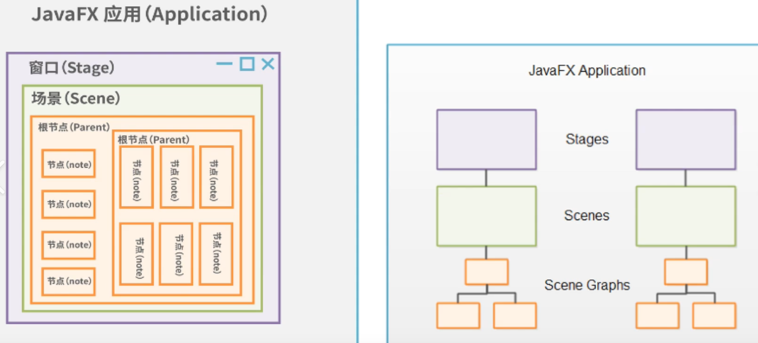The height and width of the screenshot is (343, 758).
Task: Select the "窗口(Stage)" label
Action: coord(72,68)
